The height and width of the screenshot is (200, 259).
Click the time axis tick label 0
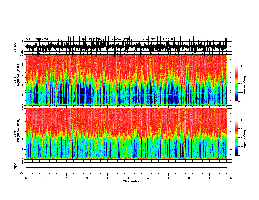click(26, 178)
